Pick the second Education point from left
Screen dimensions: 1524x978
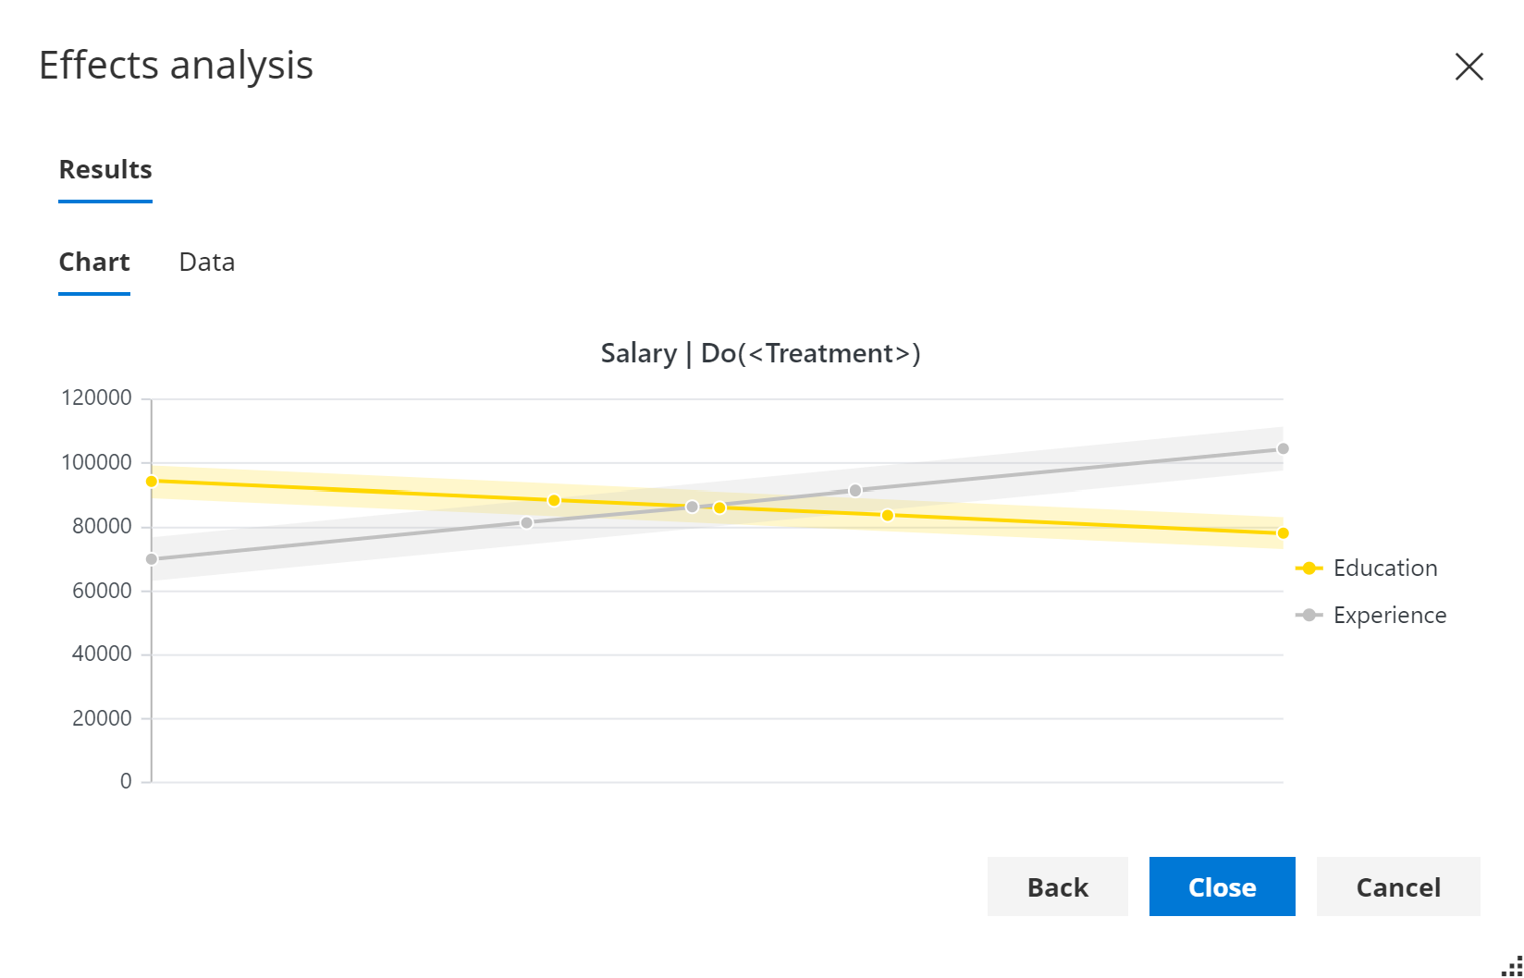click(x=554, y=501)
